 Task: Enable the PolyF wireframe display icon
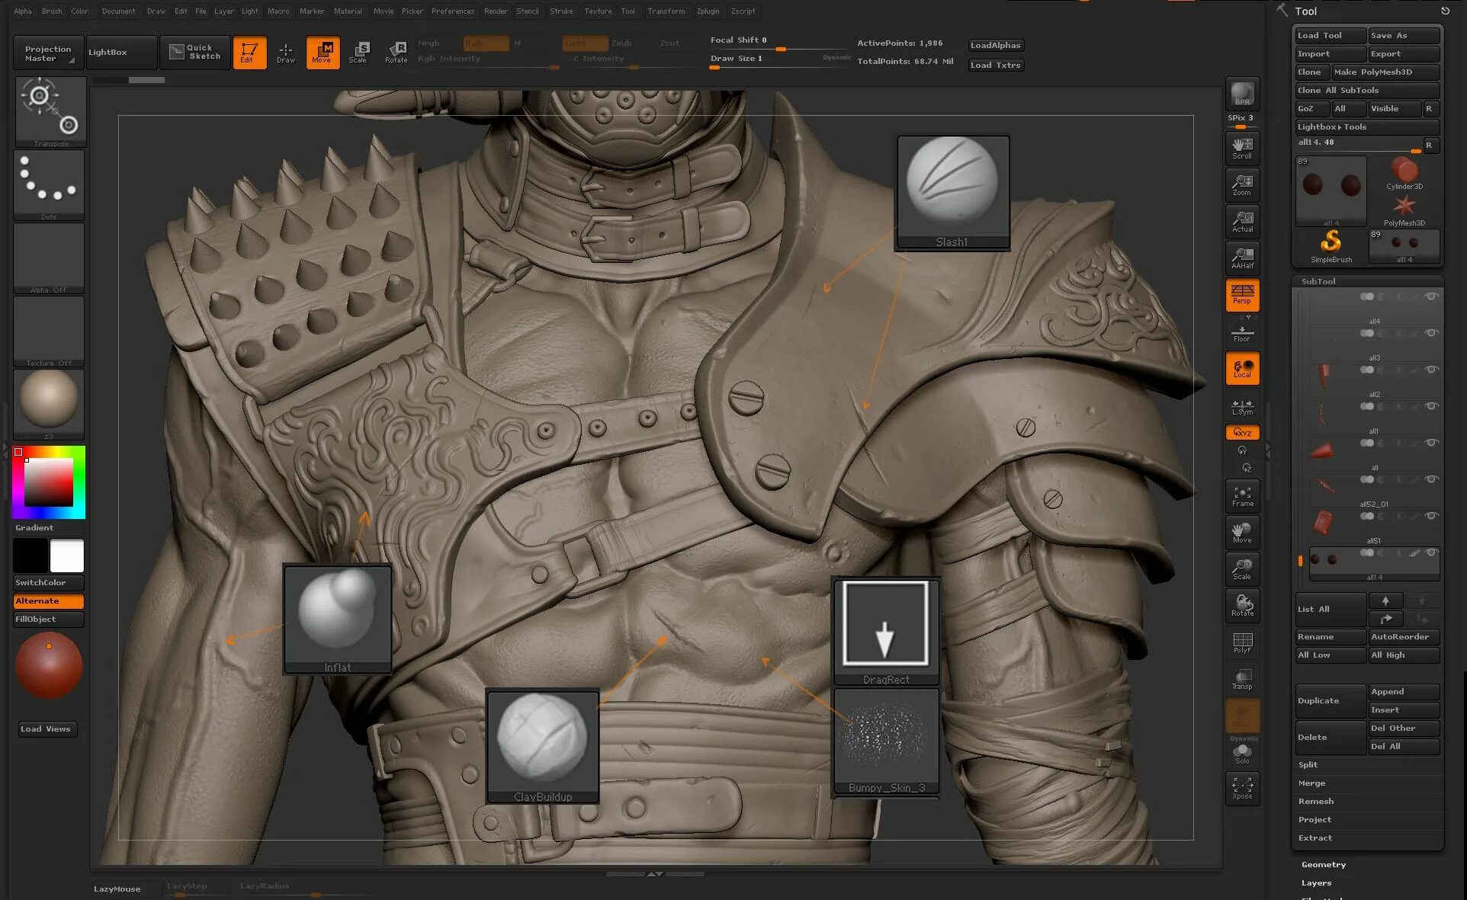pyautogui.click(x=1242, y=642)
